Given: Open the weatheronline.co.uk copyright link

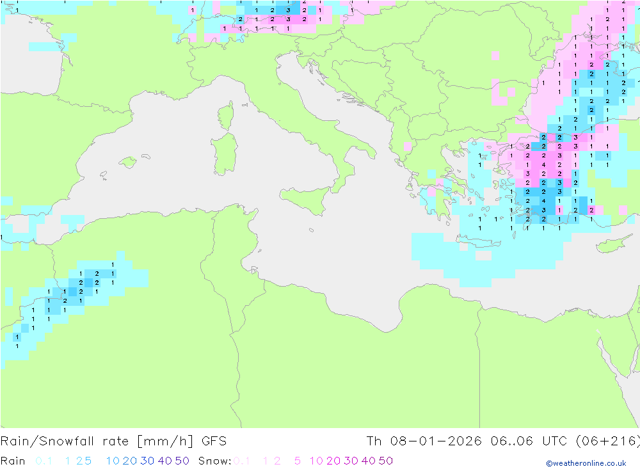Looking at the screenshot, I should click(586, 463).
